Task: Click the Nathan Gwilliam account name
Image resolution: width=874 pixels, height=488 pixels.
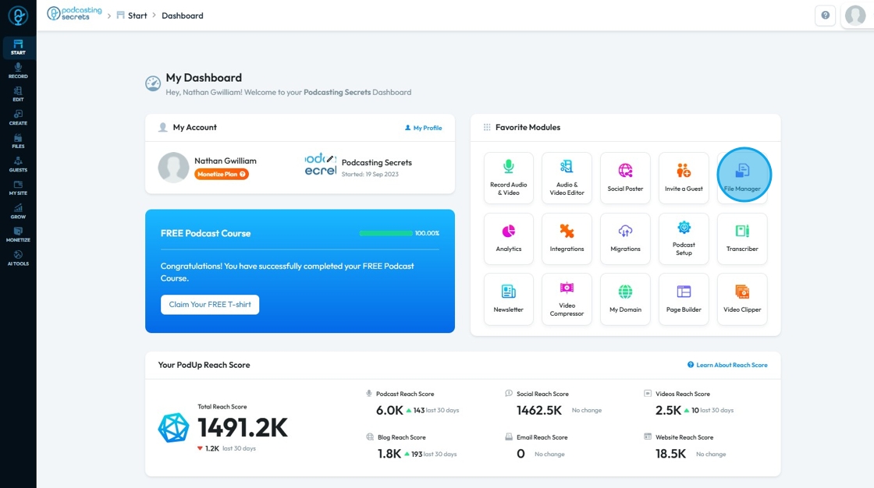Action: click(x=226, y=161)
